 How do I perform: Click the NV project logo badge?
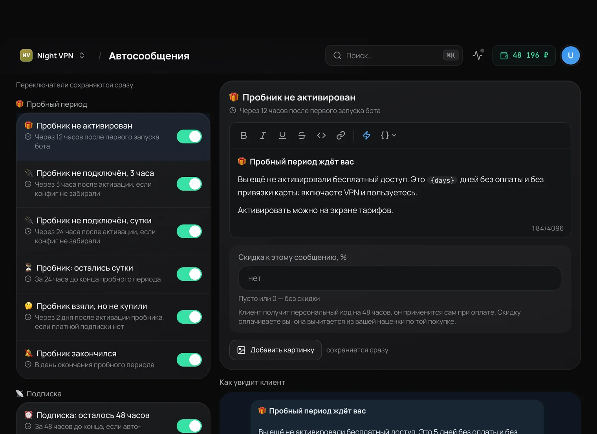(26, 56)
